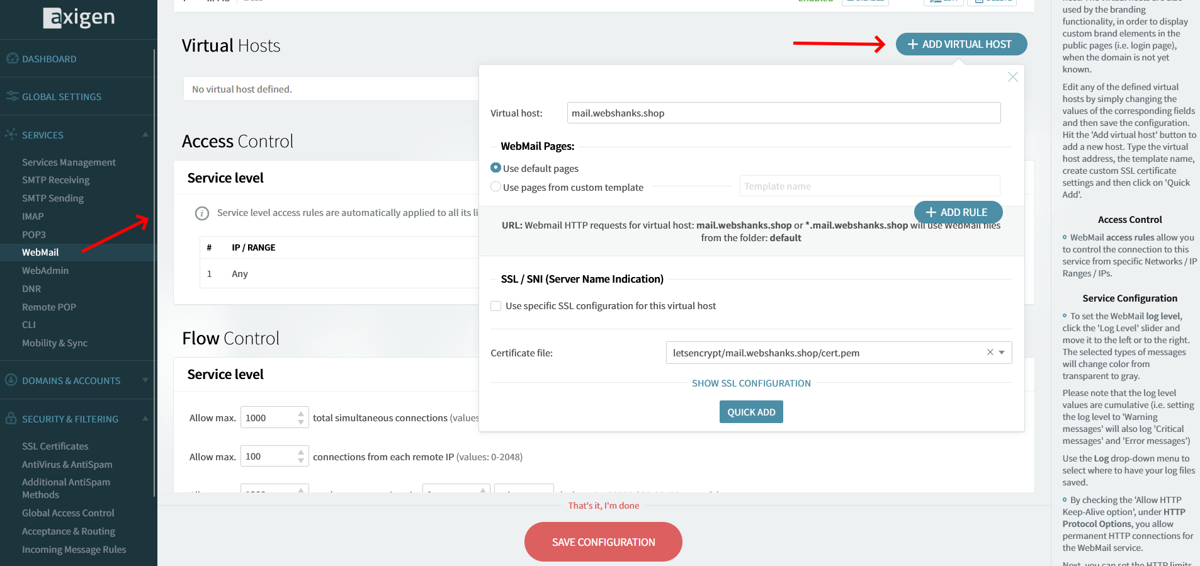
Task: Click the Services section icon
Action: click(12, 134)
